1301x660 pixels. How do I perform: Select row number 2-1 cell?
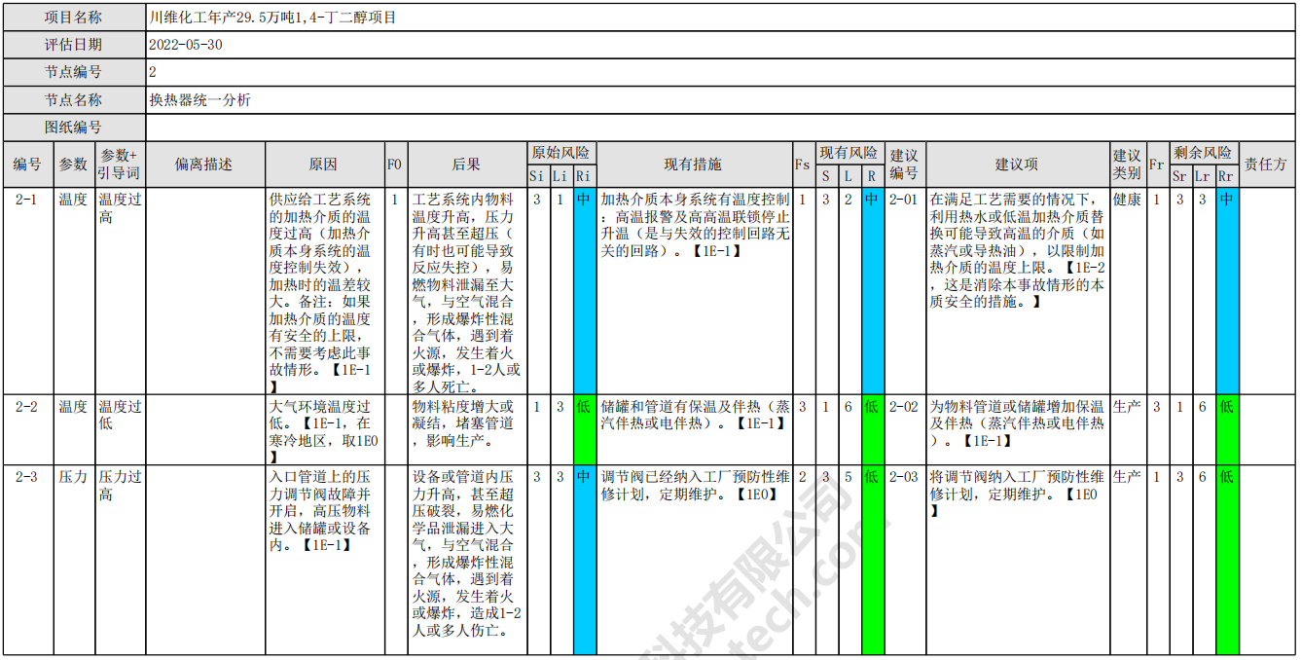(27, 291)
